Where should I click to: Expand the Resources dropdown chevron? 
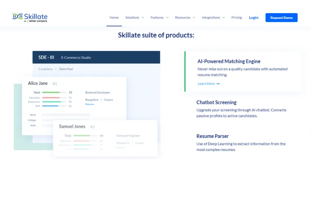pyautogui.click(x=194, y=18)
